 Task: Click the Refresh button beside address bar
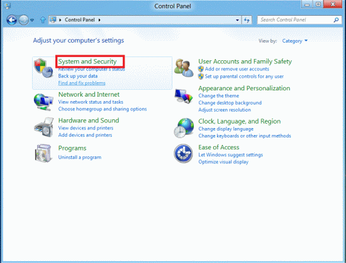tap(247, 20)
